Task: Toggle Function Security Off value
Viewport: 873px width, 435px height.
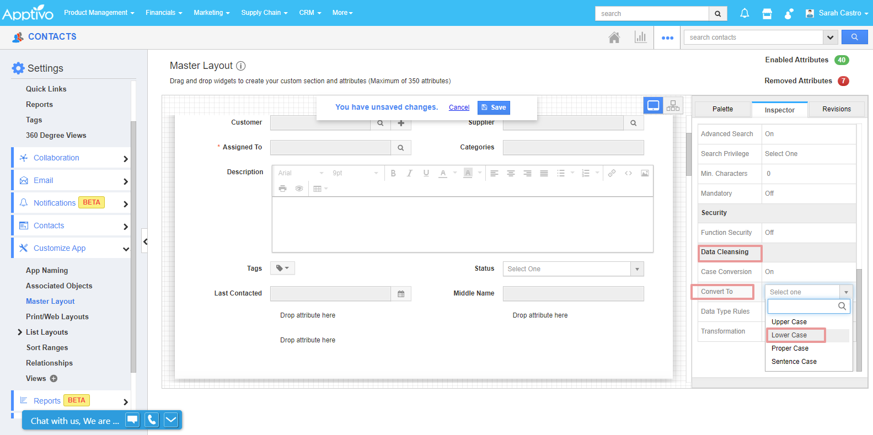Action: tap(769, 233)
